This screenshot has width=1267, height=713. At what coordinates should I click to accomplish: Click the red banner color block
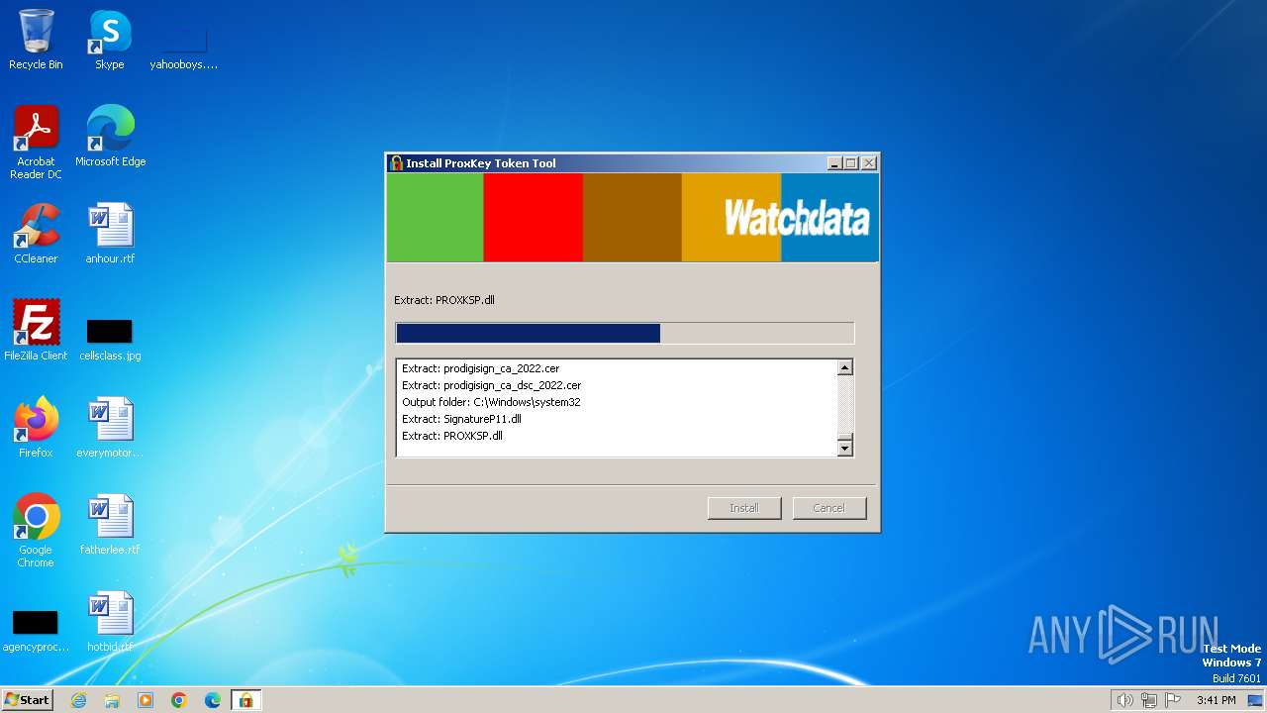click(x=534, y=218)
